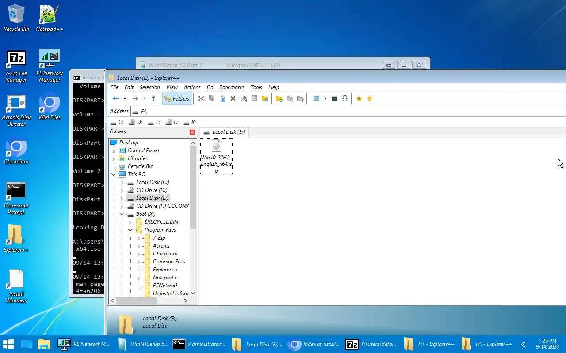
Task: Click Install Windows desktop icon
Action: (16, 287)
